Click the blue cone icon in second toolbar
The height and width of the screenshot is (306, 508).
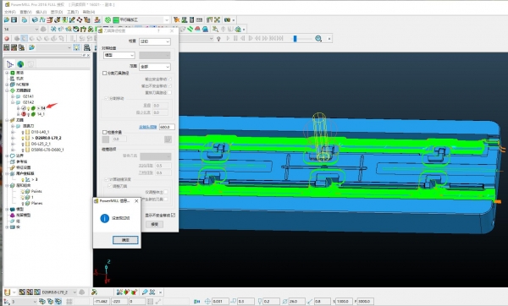[x=205, y=29]
